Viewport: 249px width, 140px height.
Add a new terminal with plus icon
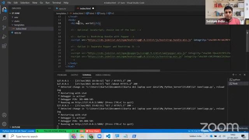click(233, 75)
